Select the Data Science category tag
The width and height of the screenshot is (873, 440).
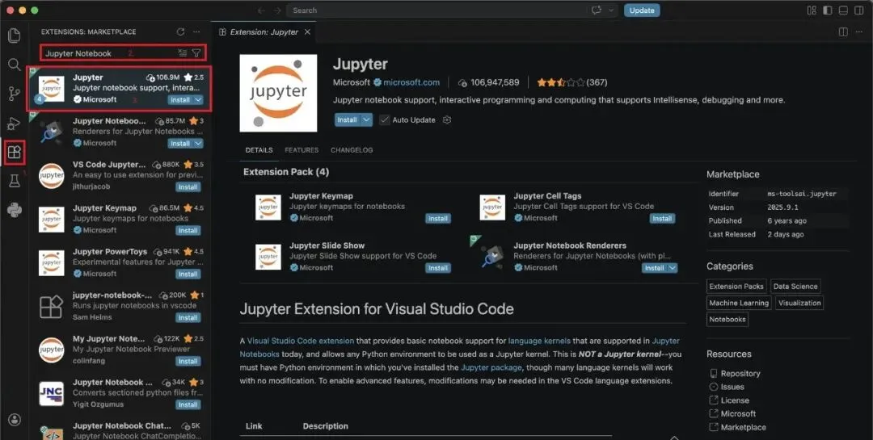tap(795, 287)
